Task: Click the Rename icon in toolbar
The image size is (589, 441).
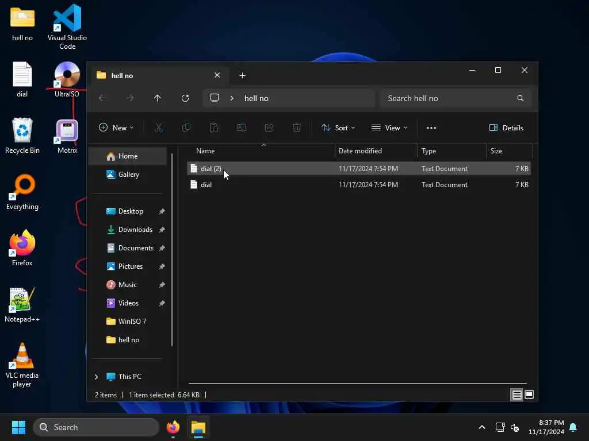Action: click(242, 128)
